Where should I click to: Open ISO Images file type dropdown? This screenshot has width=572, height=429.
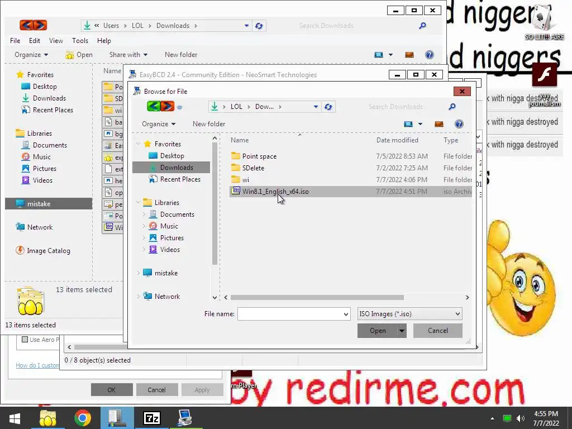pos(409,314)
